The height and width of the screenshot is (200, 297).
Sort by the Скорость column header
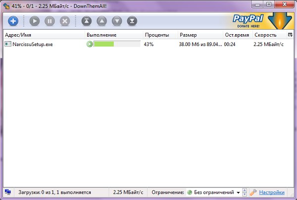[x=265, y=35]
